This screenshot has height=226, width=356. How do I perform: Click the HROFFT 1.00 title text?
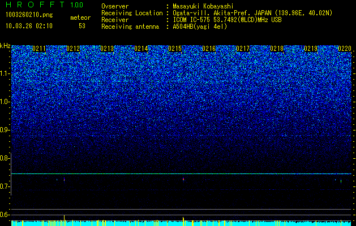pos(45,5)
